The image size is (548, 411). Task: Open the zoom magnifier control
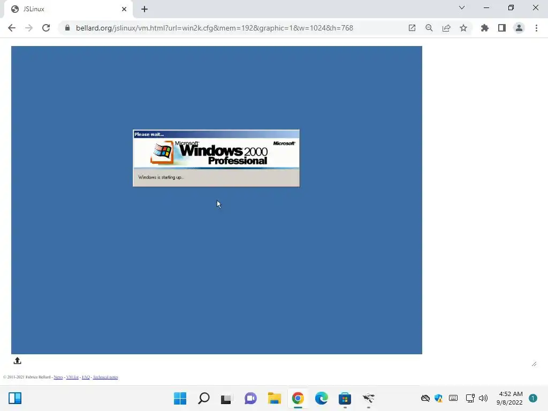pos(429,28)
